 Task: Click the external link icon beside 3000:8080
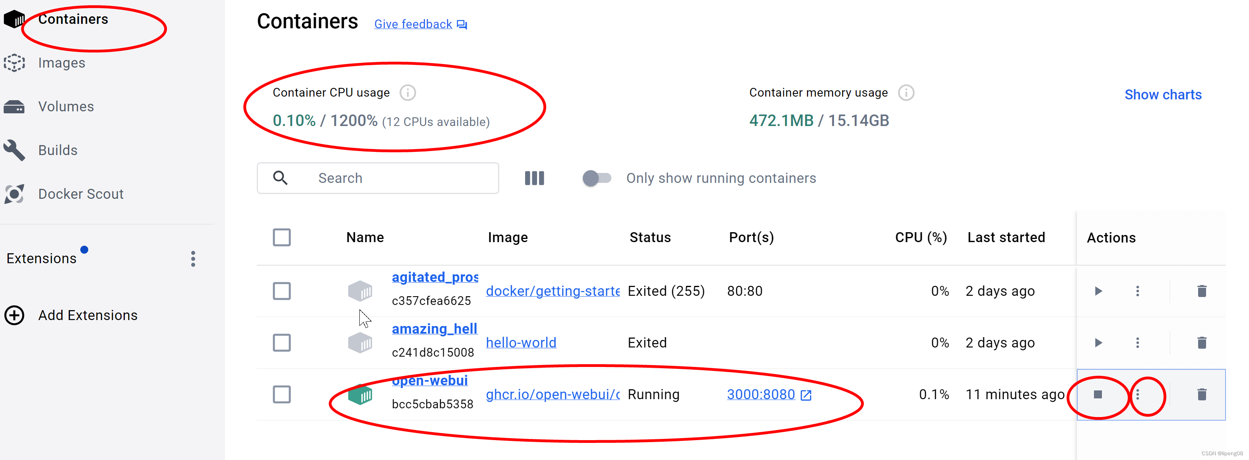pos(806,396)
